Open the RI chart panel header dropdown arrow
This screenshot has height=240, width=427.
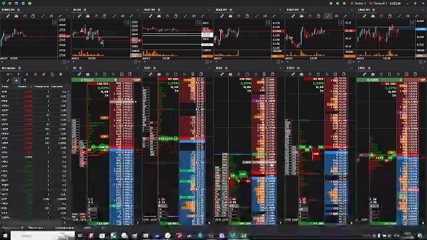click(x=139, y=10)
